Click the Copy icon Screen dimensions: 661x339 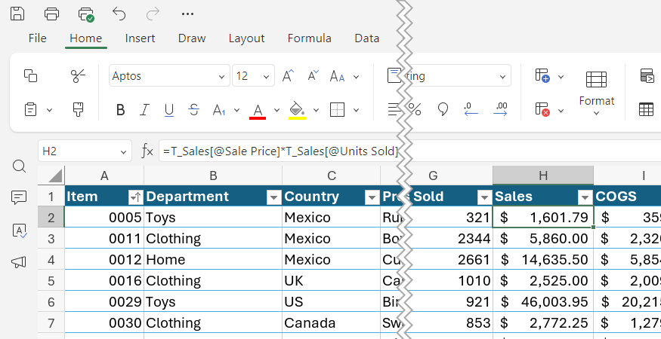tap(30, 75)
